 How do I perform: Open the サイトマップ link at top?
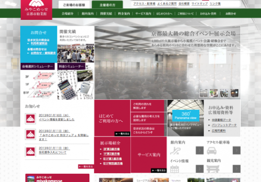(200, 3)
